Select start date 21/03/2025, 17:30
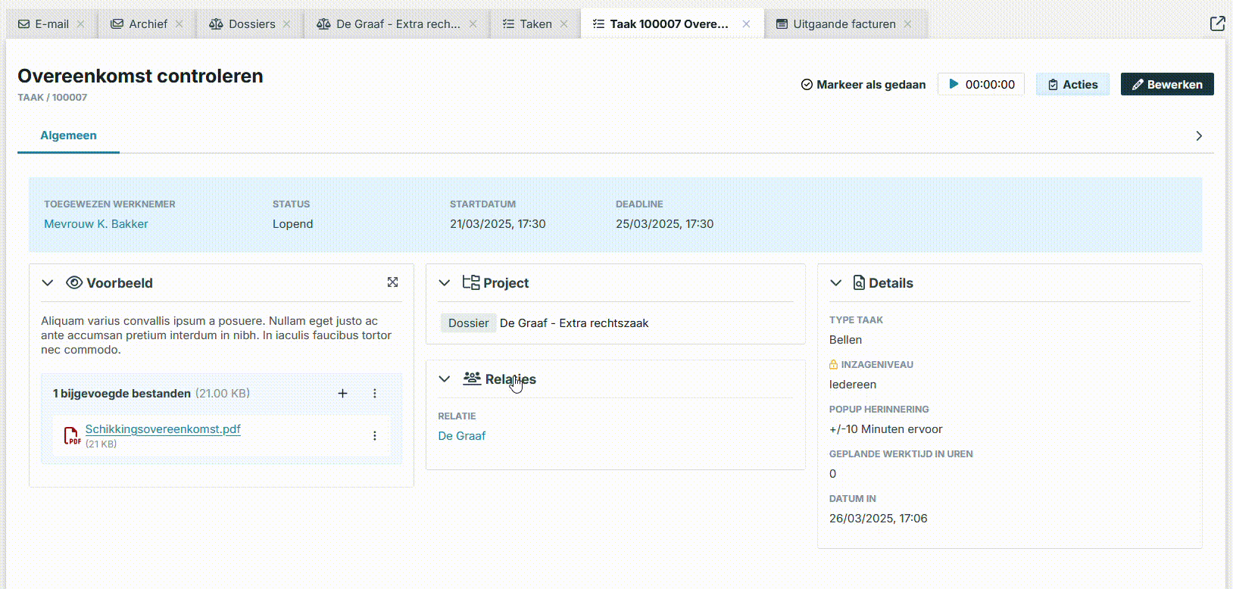 498,224
